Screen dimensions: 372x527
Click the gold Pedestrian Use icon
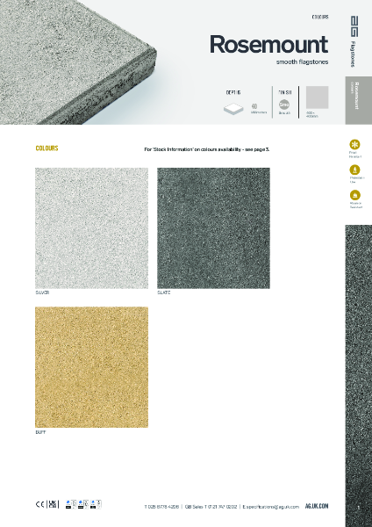pos(354,170)
